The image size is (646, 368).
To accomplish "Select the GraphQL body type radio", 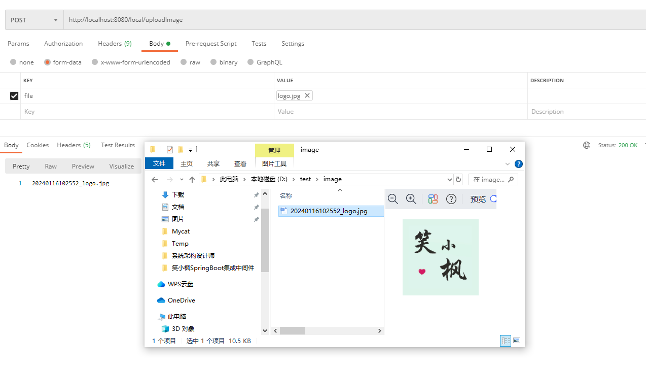I will (x=250, y=62).
